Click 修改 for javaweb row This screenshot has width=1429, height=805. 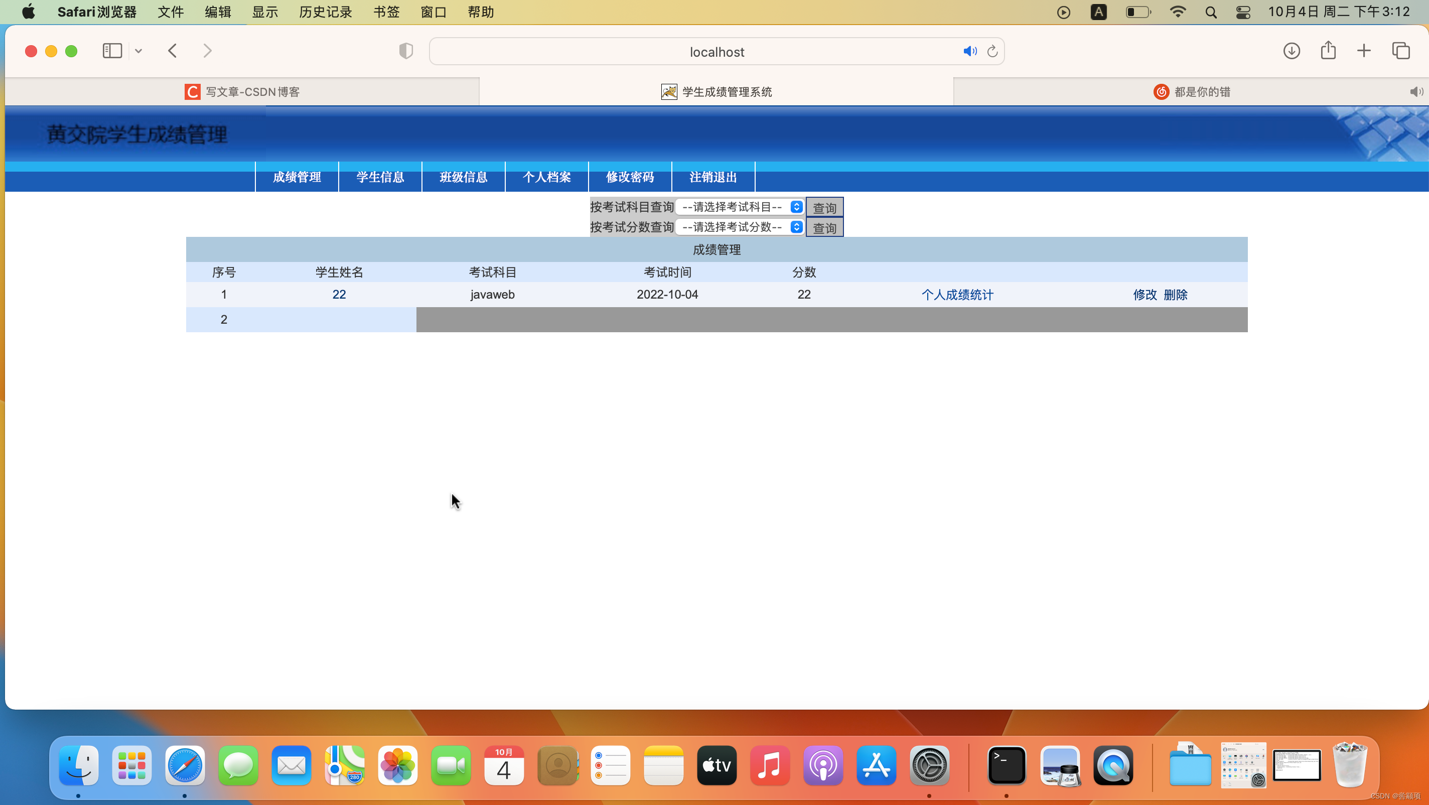(x=1145, y=295)
